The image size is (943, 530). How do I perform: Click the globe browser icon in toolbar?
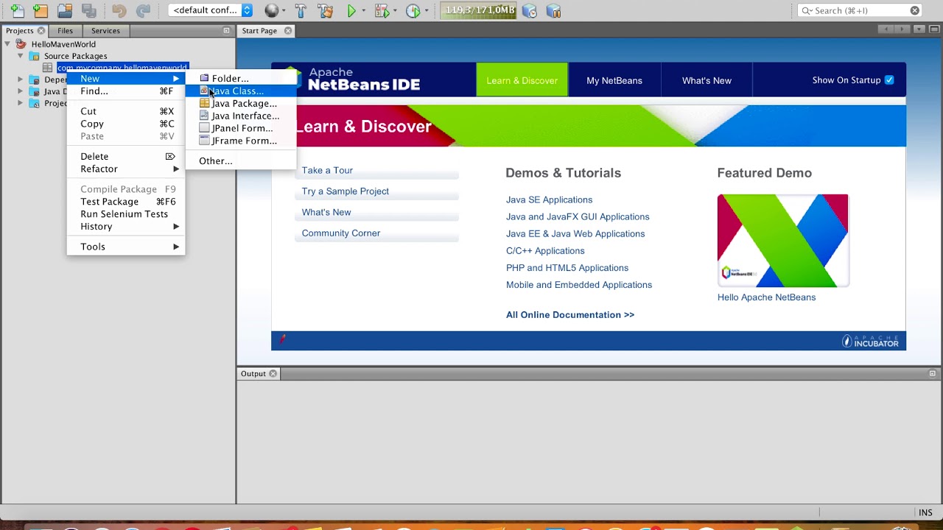[x=272, y=10]
